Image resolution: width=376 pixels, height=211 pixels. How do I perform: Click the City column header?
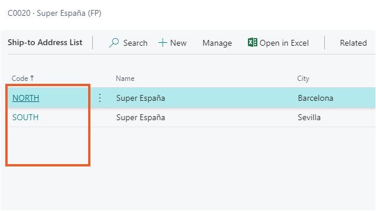[x=303, y=79]
